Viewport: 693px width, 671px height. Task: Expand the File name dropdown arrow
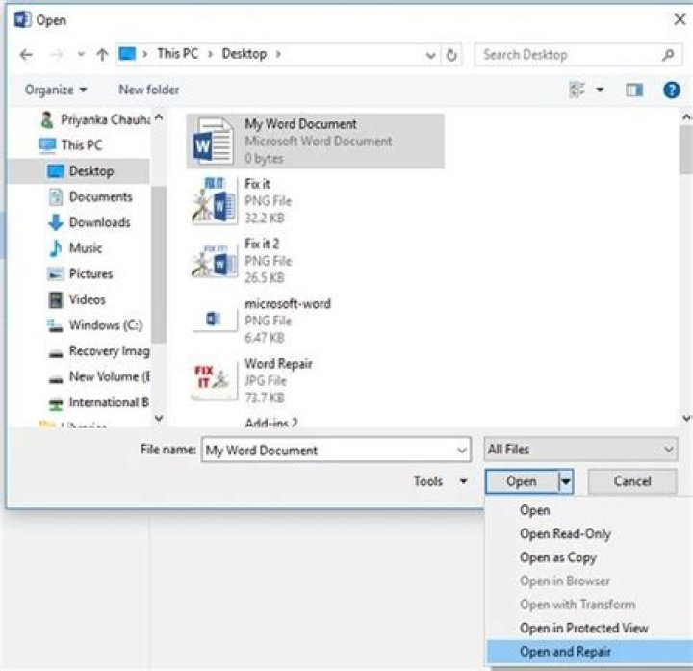[462, 450]
